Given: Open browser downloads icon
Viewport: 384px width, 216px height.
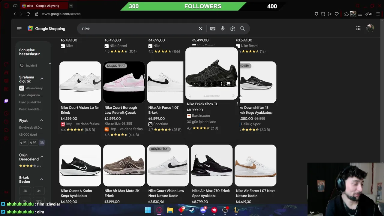Looking at the screenshot, I should click(360, 14).
